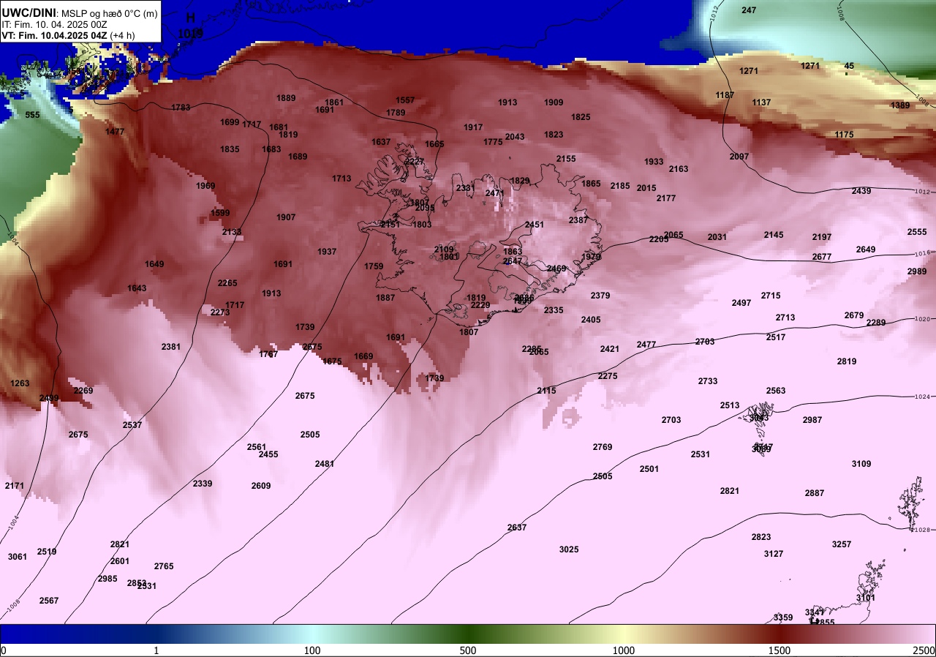Click the height value 2637

pyautogui.click(x=517, y=528)
